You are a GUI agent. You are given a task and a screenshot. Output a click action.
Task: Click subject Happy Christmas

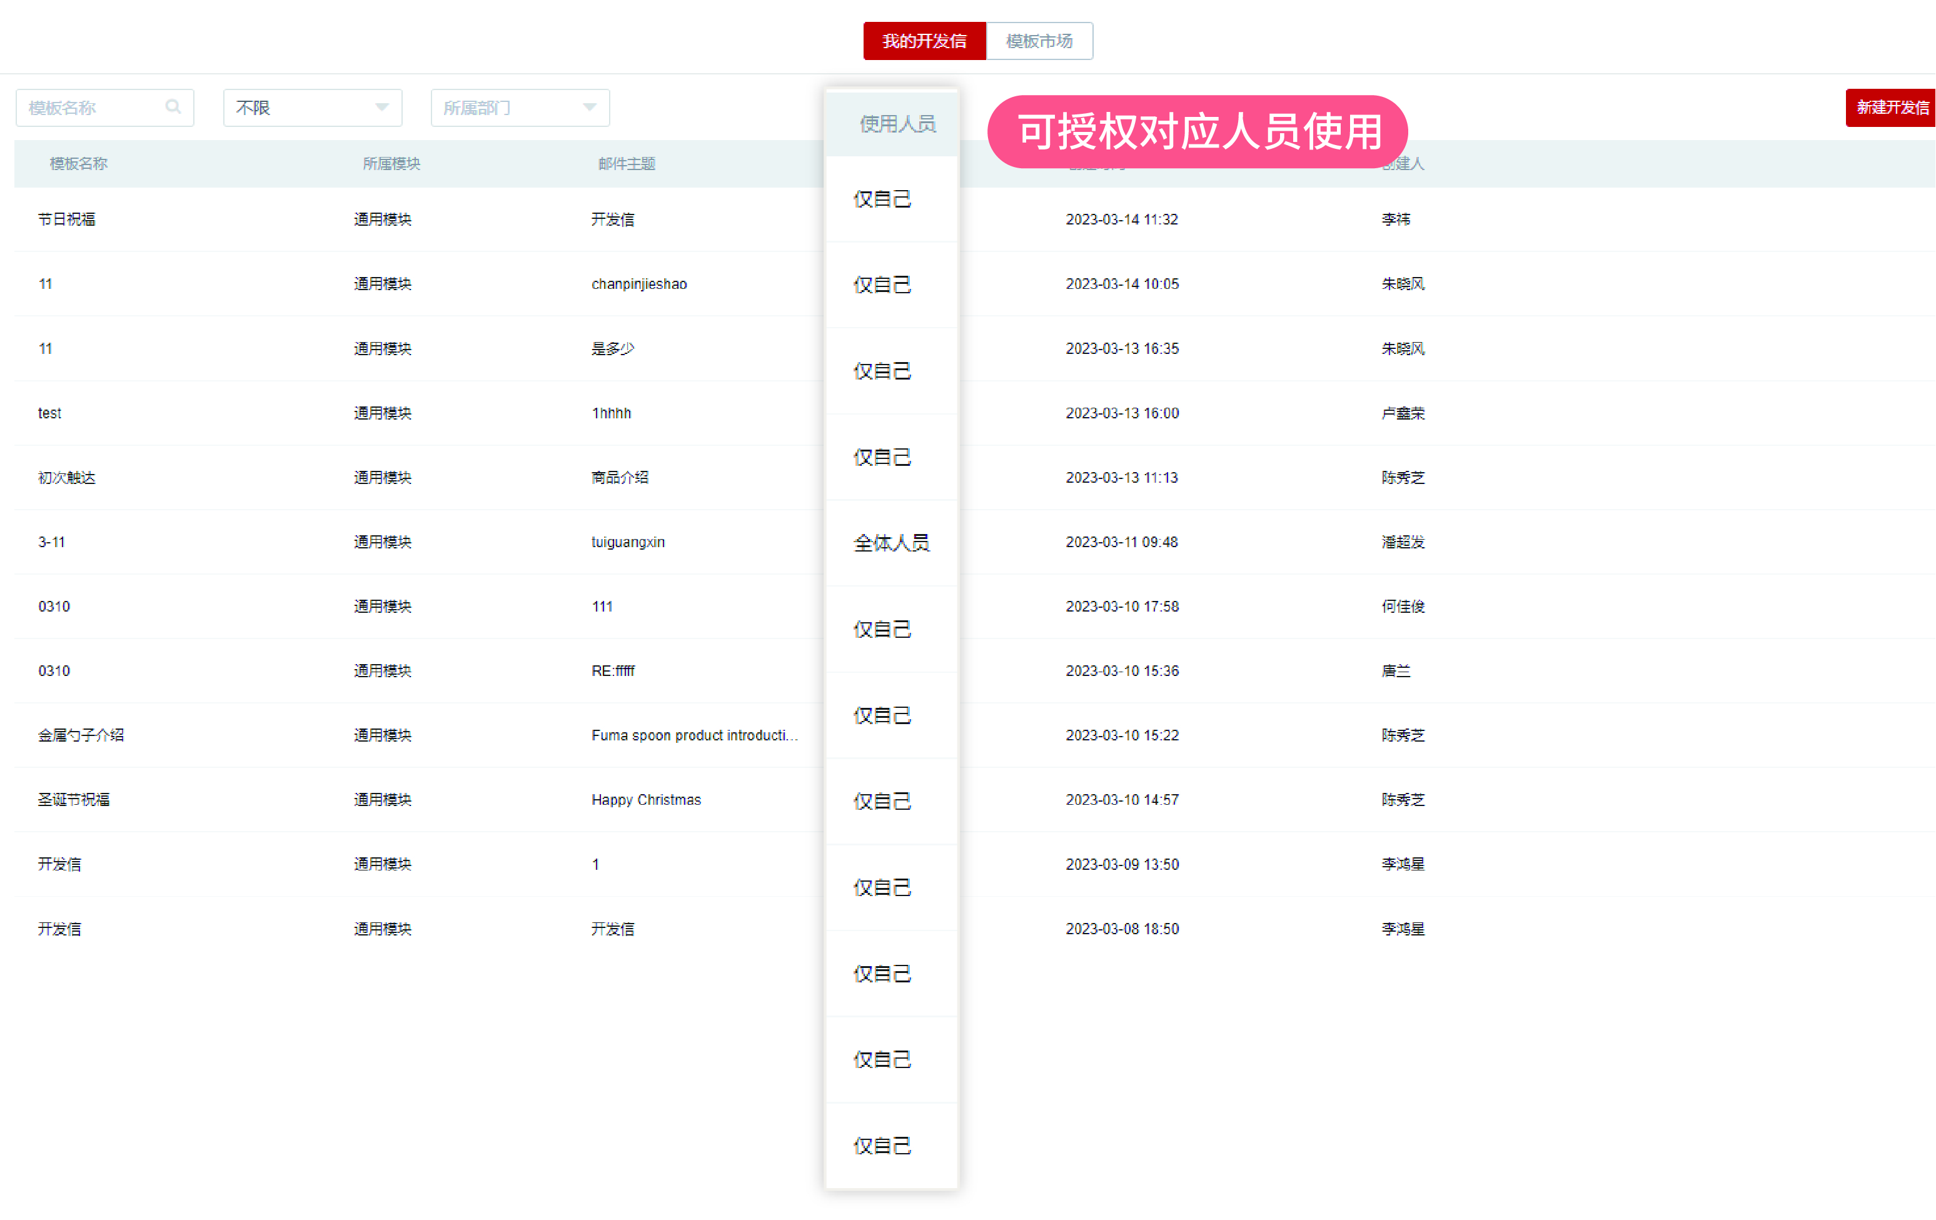(x=645, y=799)
